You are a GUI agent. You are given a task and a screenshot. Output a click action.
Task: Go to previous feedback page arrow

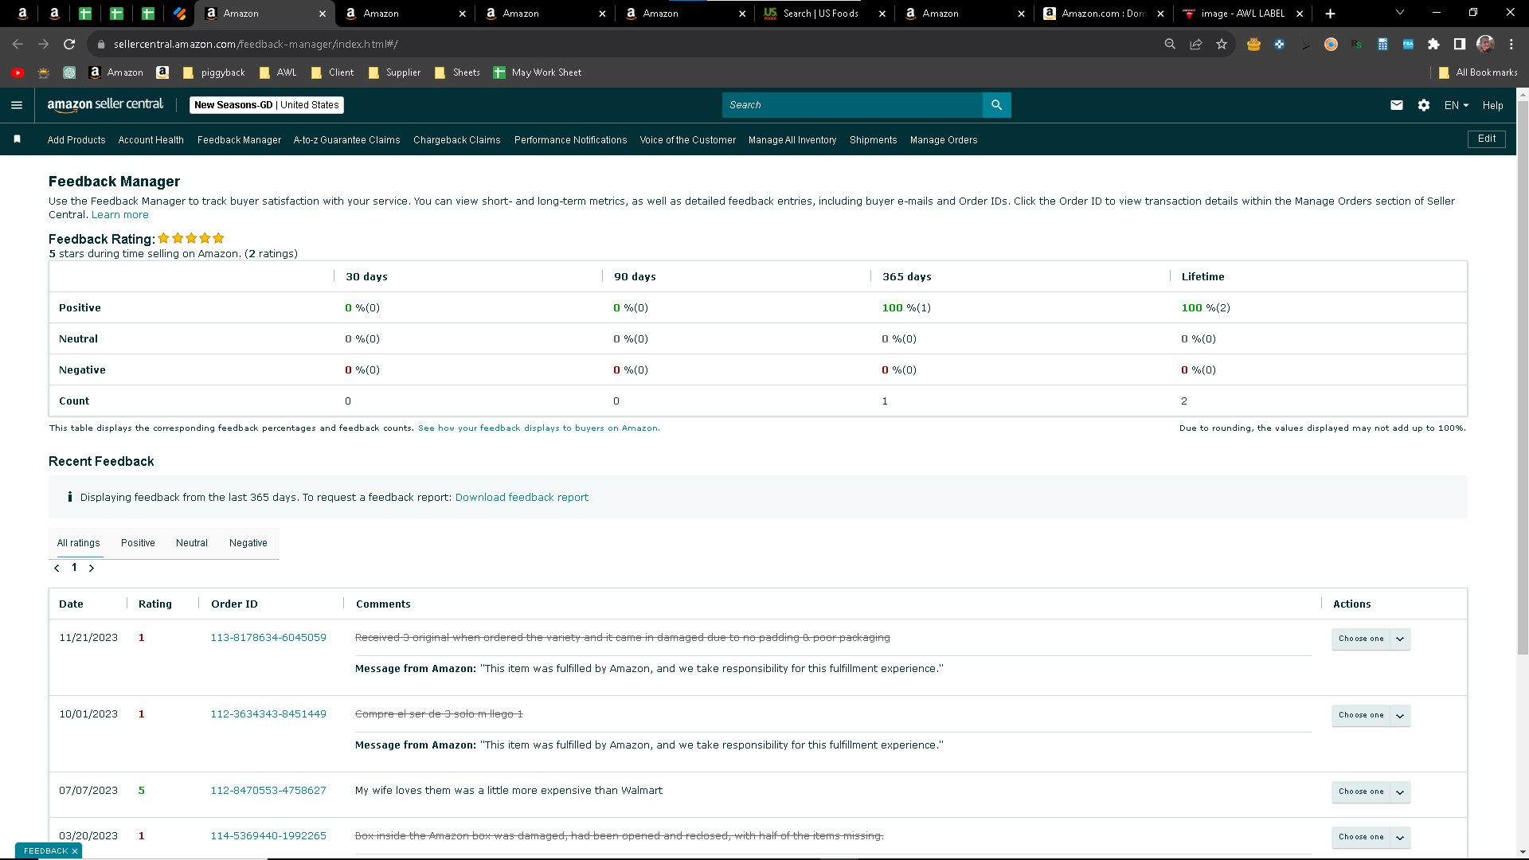coord(57,568)
